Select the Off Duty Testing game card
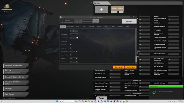 pos(117,8)
